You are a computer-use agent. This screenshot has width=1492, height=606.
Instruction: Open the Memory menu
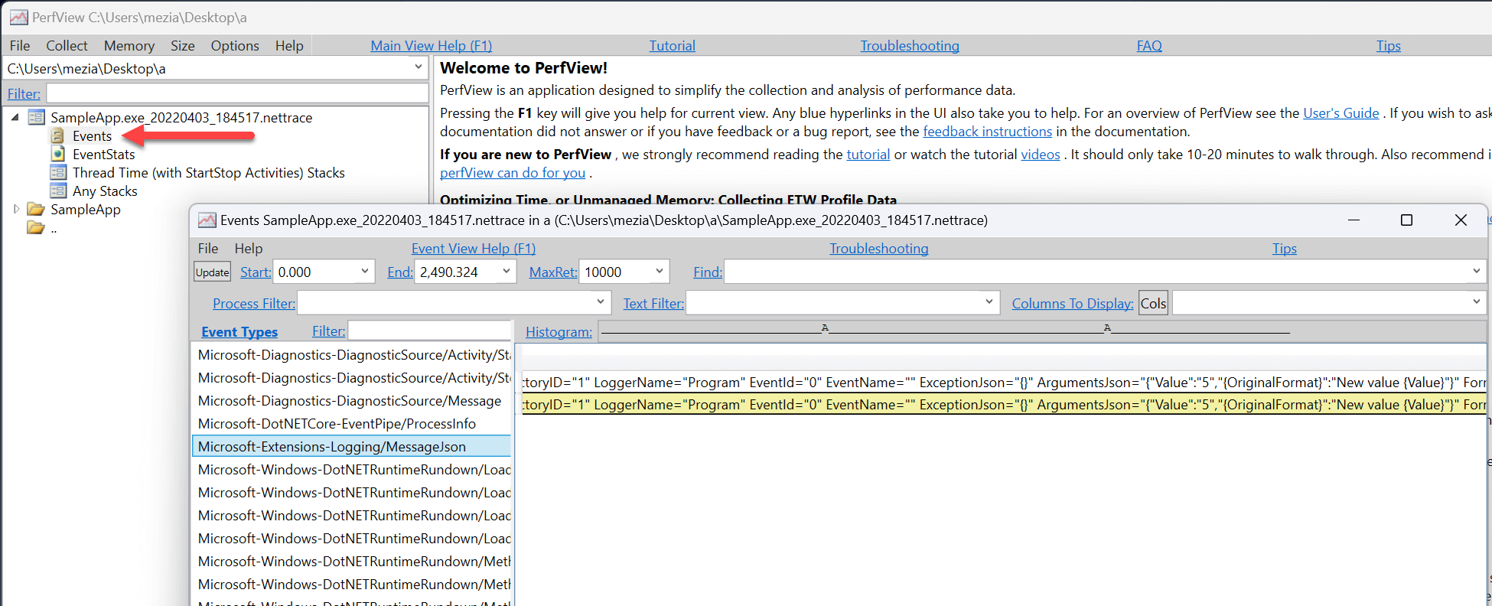click(129, 46)
